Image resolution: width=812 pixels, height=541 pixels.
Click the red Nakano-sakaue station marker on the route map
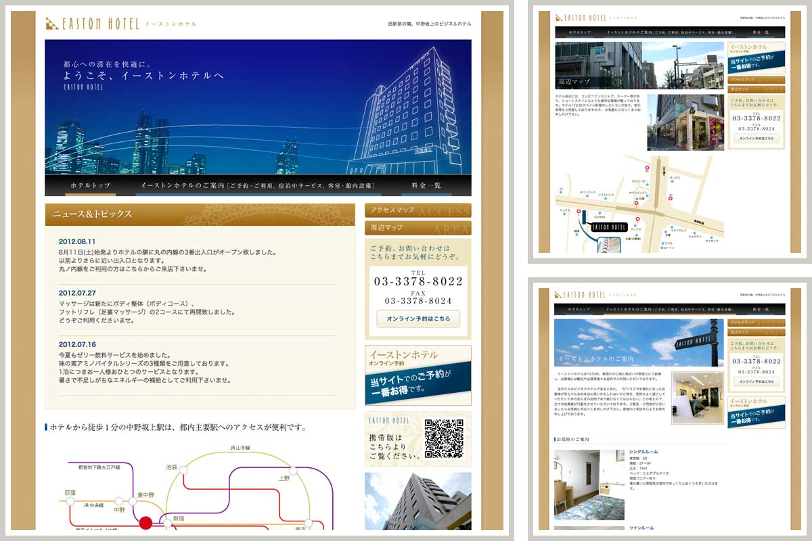click(x=145, y=522)
